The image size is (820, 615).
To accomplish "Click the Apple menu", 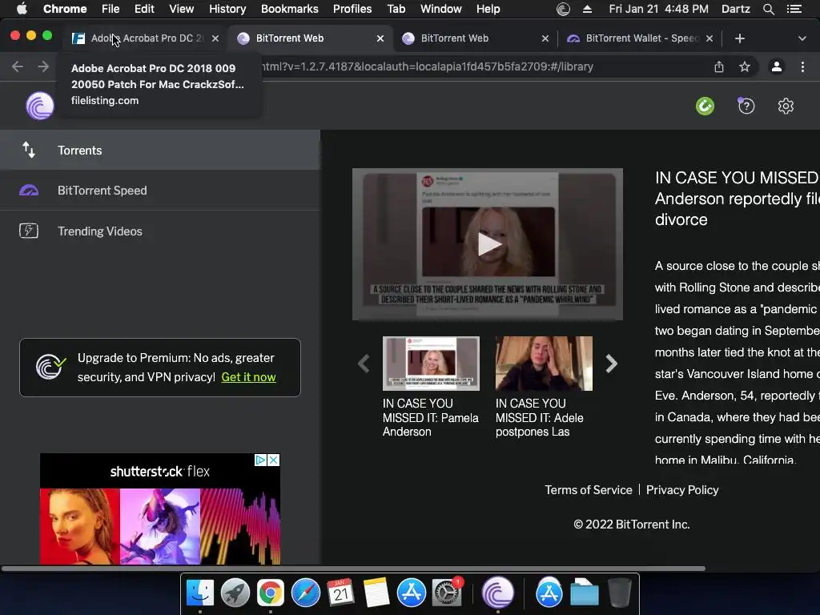I will coord(22,9).
